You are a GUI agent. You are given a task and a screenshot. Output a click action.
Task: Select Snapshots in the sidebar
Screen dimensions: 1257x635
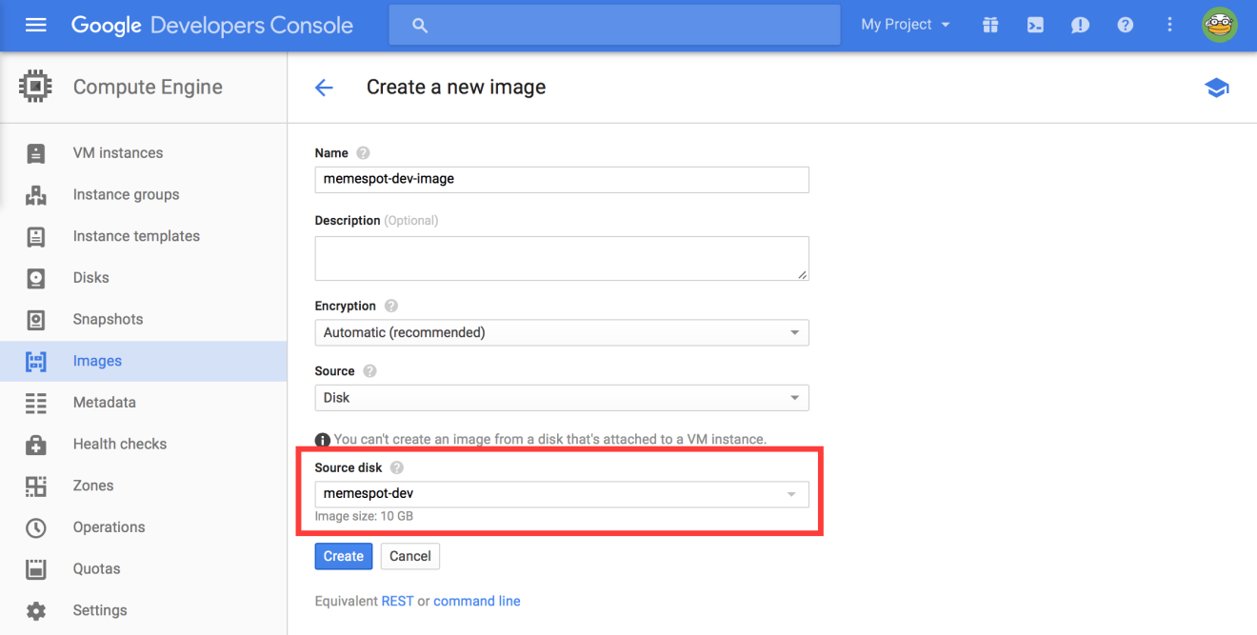point(109,319)
